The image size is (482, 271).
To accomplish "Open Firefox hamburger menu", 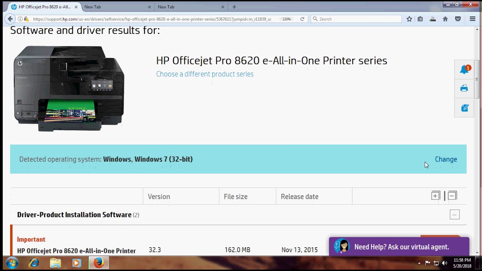I will [473, 19].
